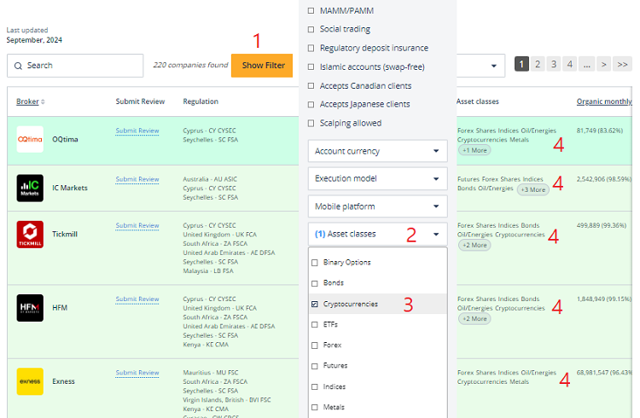Select the 220 companies found text

point(190,65)
